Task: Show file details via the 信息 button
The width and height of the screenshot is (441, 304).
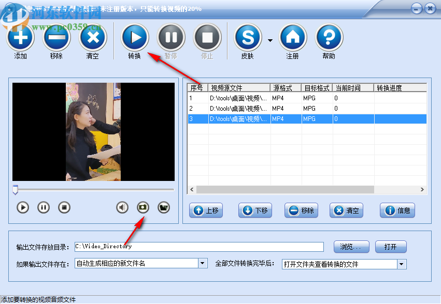Action: pyautogui.click(x=397, y=210)
